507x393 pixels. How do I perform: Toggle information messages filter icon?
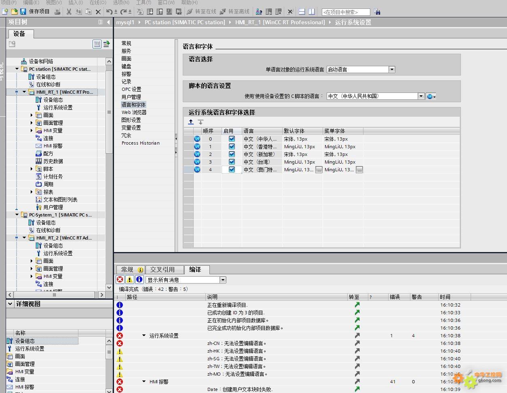coord(139,280)
